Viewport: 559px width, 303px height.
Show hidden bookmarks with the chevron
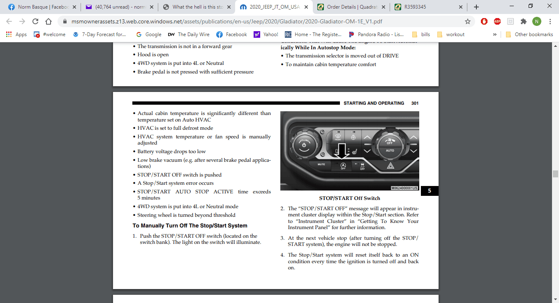[494, 34]
